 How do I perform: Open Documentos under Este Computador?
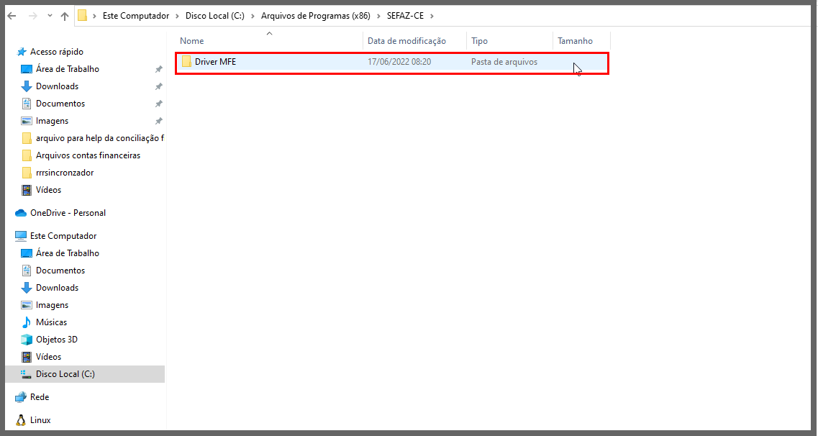[60, 270]
